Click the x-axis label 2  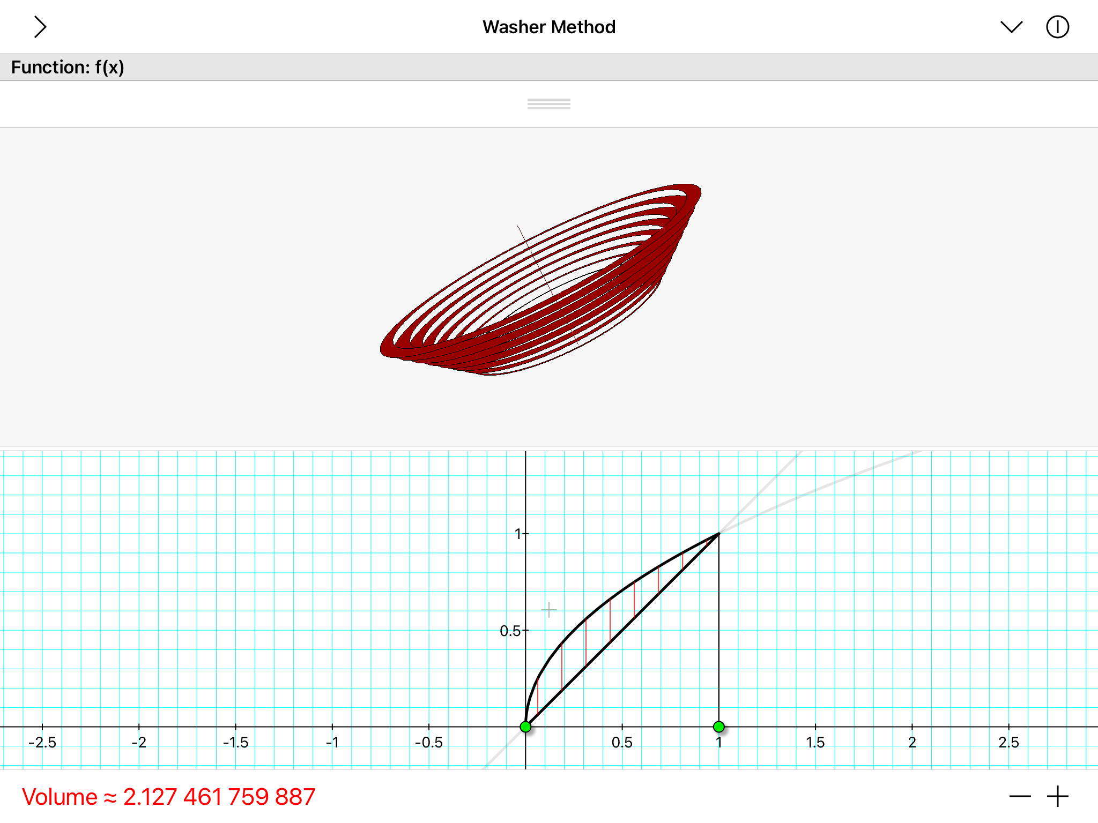point(912,743)
